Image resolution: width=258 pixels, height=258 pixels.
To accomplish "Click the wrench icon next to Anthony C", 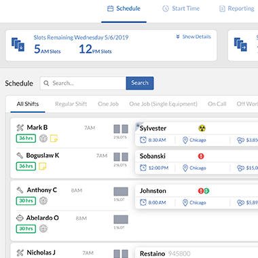I will click(20, 190).
